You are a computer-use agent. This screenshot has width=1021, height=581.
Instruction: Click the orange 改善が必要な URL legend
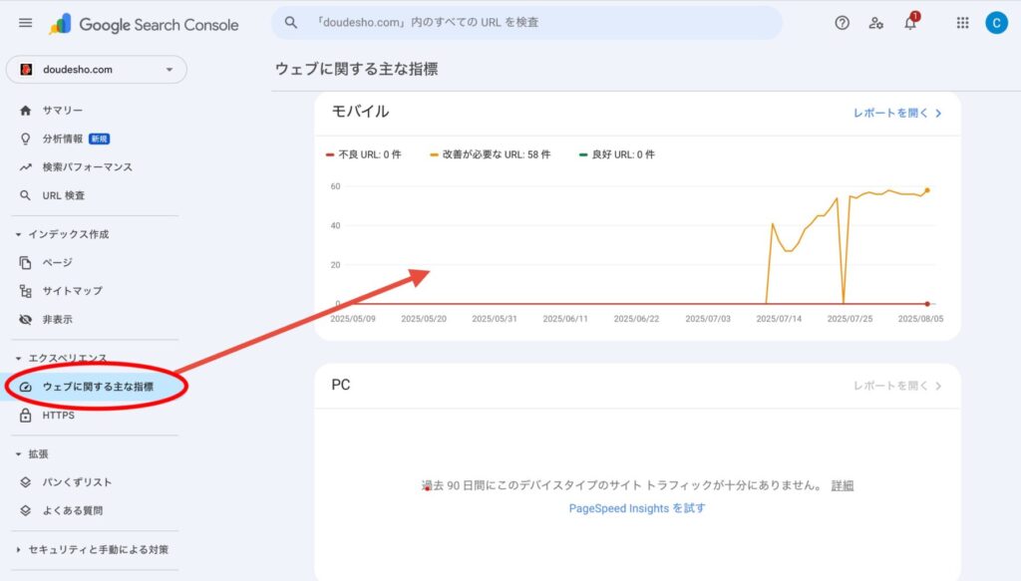pos(490,154)
